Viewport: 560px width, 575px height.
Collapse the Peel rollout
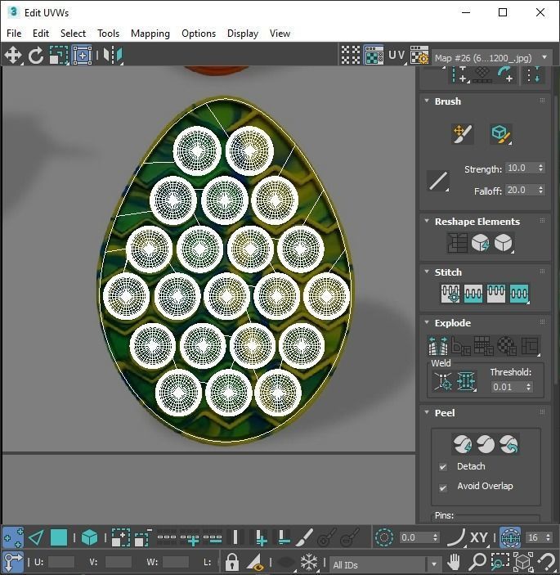(x=427, y=412)
